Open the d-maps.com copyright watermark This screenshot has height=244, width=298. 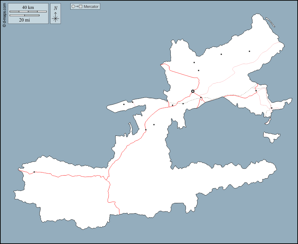[x=4, y=14]
